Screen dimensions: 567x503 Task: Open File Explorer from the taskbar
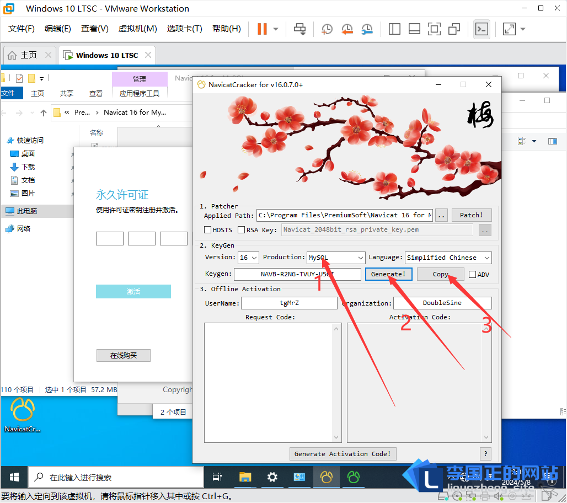point(245,477)
